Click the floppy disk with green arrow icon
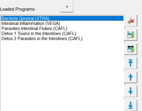The image size is (142, 111). (131, 35)
